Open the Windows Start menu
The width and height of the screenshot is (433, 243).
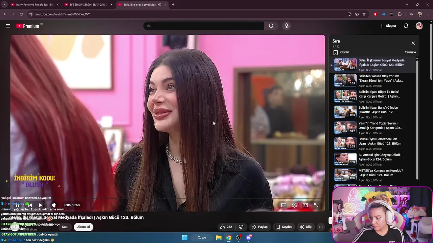point(185,238)
